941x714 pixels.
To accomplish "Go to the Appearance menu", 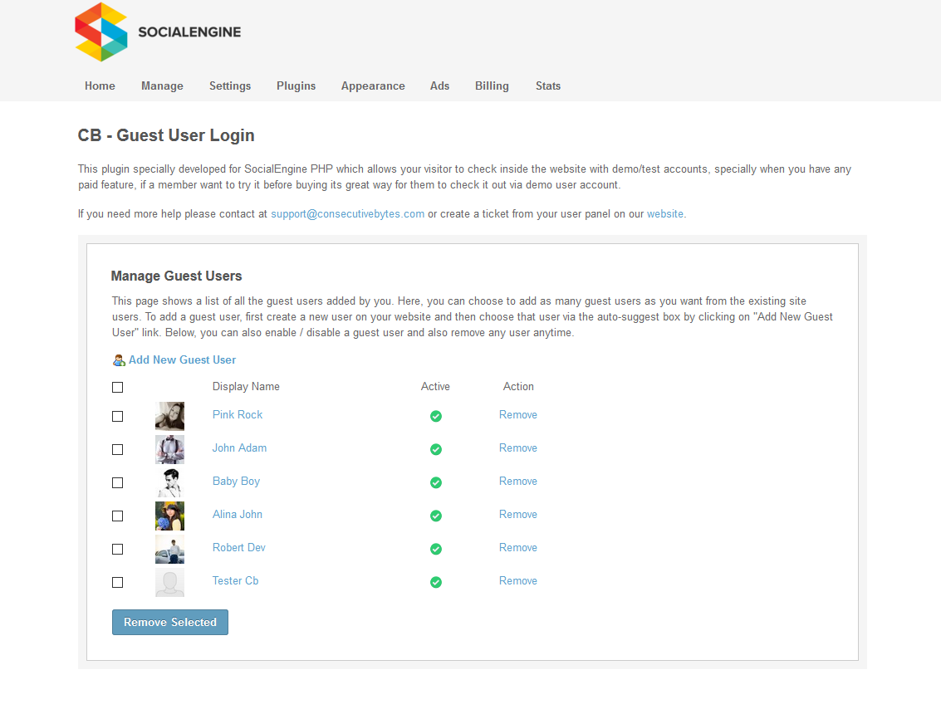I will pyautogui.click(x=373, y=86).
